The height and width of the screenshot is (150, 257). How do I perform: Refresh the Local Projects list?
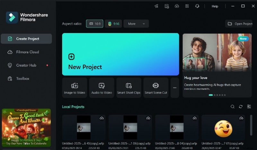pyautogui.click(x=241, y=107)
